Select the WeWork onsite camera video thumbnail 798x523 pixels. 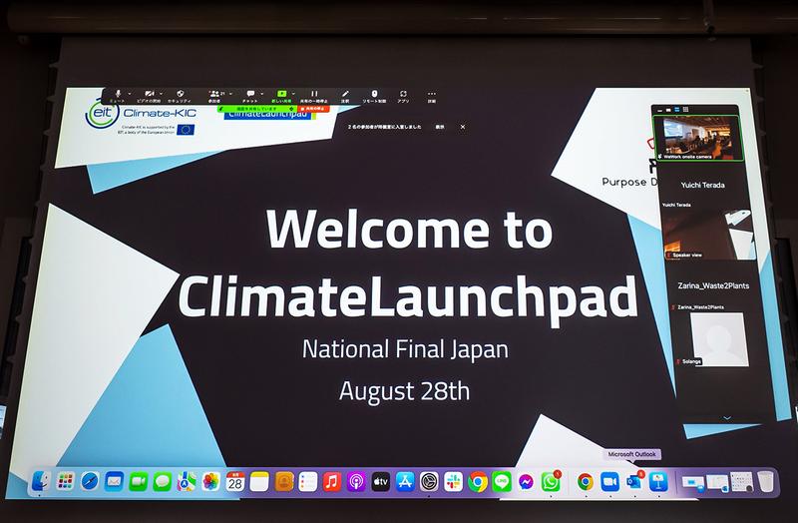pos(697,138)
